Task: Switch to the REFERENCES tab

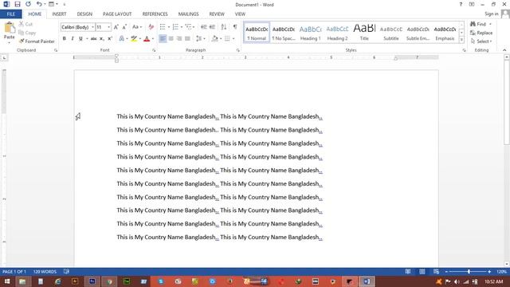Action: point(155,14)
